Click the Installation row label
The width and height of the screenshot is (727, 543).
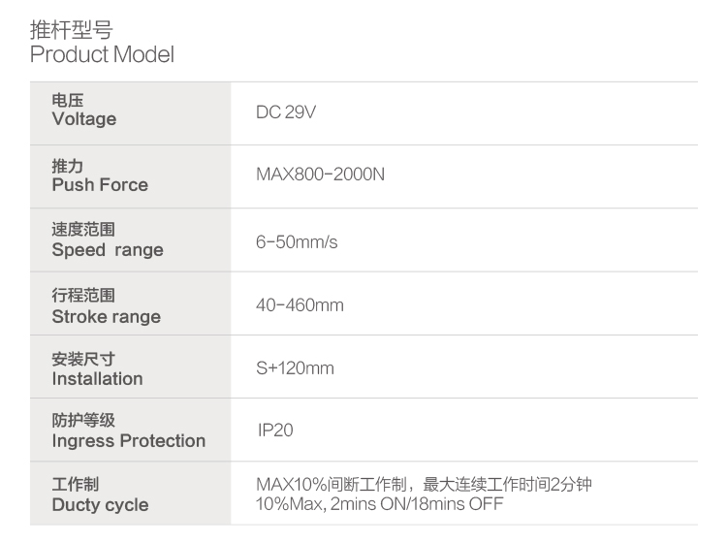click(97, 379)
